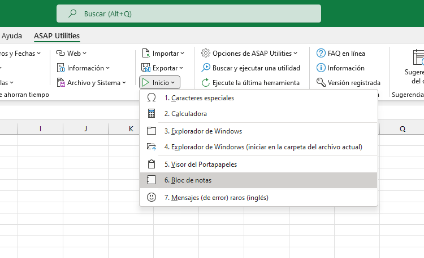Screen dimensions: 424x258
Task: Click the green rerun last tool icon
Action: [x=206, y=83]
